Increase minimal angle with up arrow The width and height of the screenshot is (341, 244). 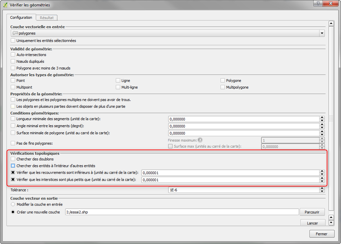[322, 125]
